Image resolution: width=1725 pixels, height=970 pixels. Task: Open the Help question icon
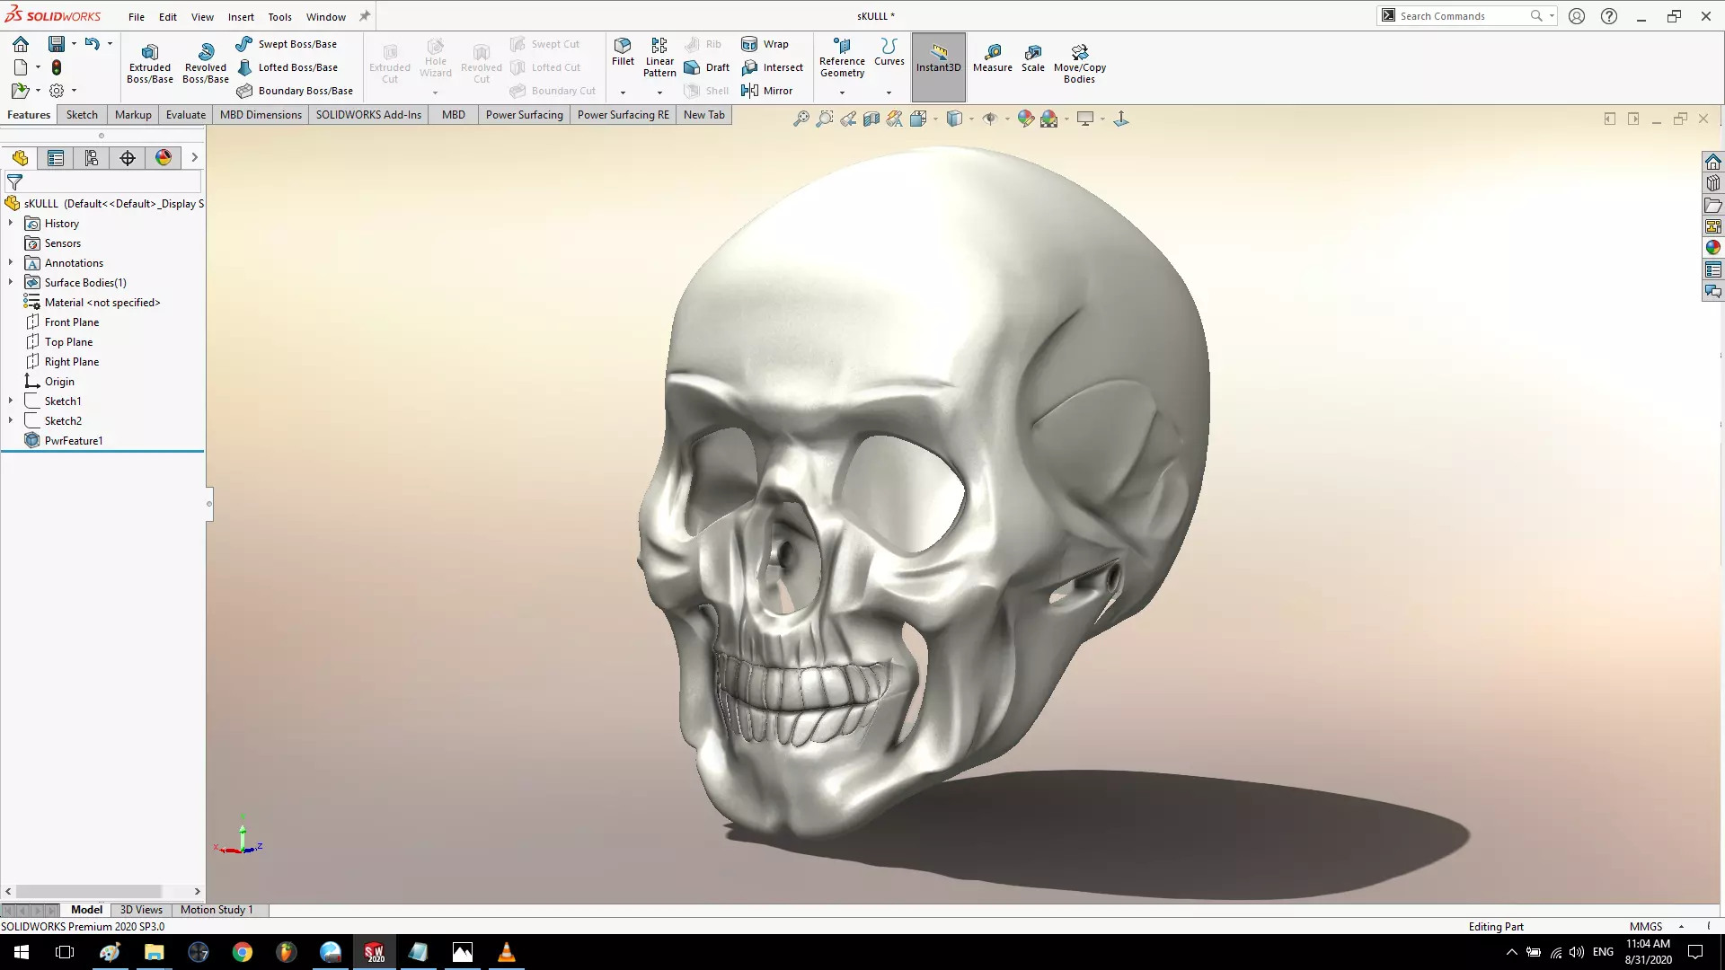[x=1609, y=16]
